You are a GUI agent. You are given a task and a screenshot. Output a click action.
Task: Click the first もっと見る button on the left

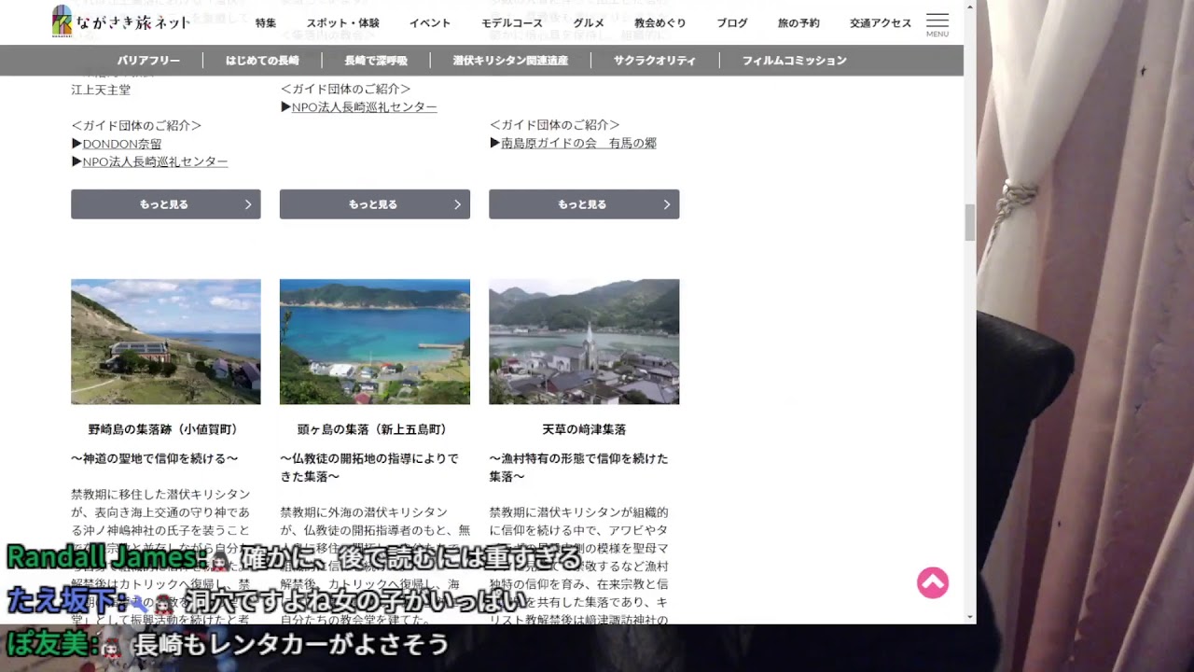click(165, 204)
